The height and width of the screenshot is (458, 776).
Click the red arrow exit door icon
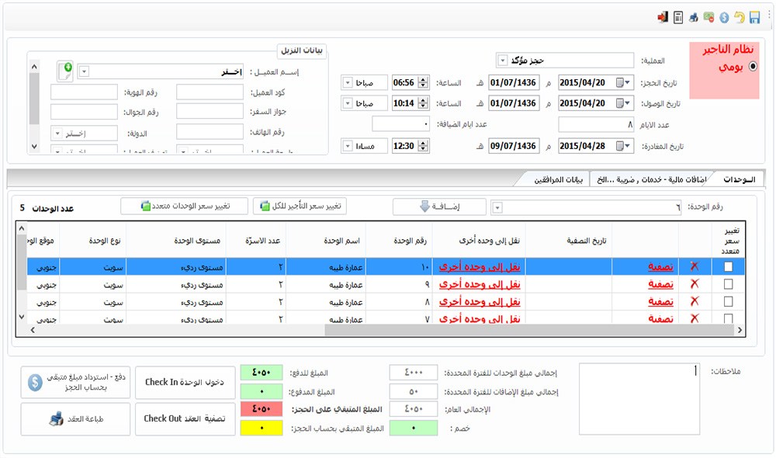663,17
